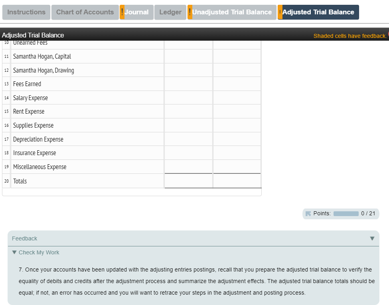This screenshot has width=389, height=305.
Task: Click the Points arrow icon
Action: [x=308, y=214]
